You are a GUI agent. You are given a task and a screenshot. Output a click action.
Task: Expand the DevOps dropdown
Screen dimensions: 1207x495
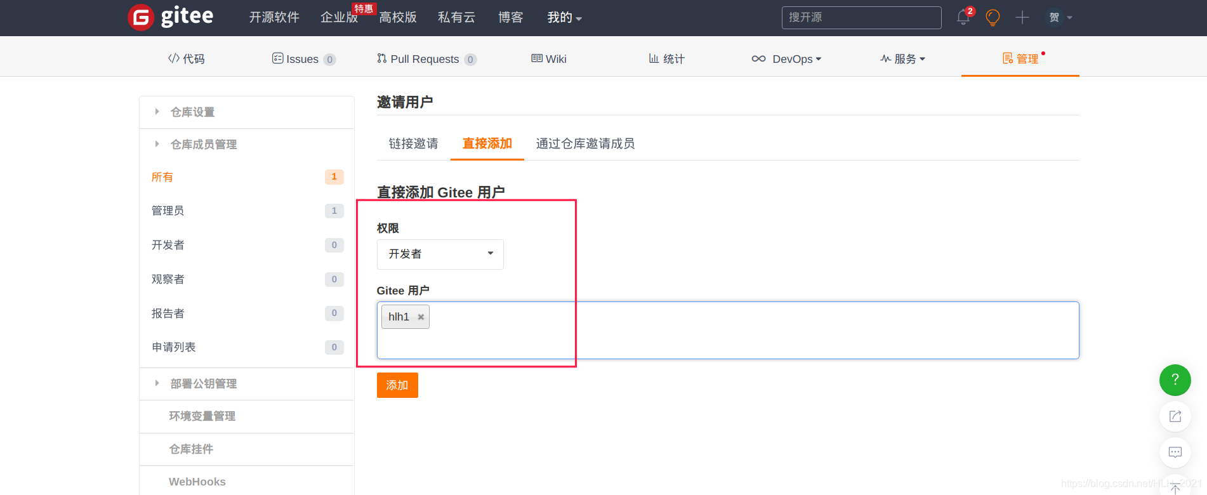click(x=786, y=59)
